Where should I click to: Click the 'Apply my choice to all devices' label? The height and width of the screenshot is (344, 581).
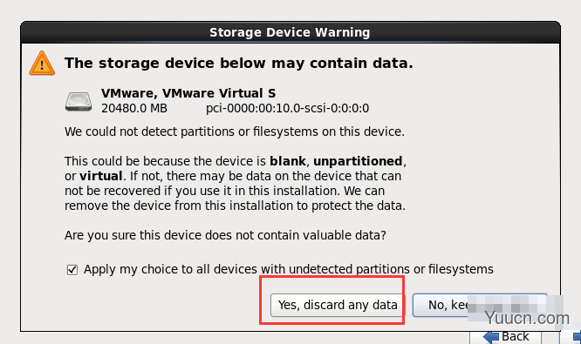click(x=288, y=269)
